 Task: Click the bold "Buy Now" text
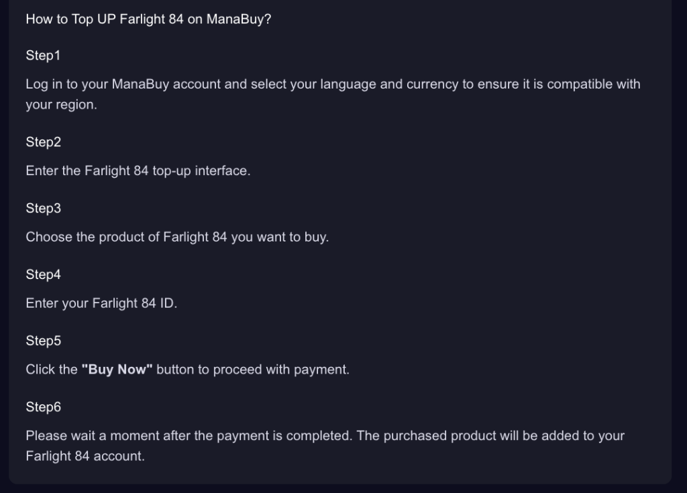(x=117, y=370)
